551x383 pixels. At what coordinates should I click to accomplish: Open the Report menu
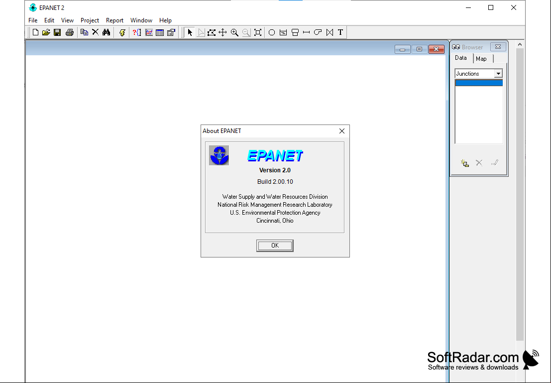114,20
